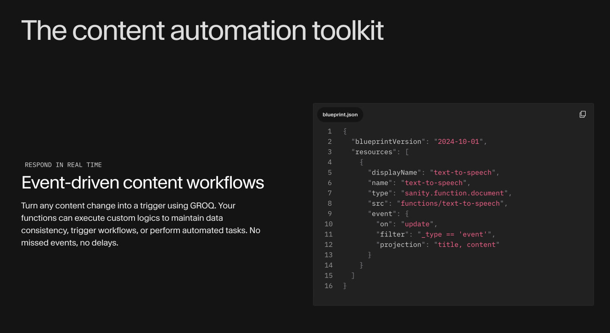Copy the blueprint.json code snippet
Screen dimensions: 610x333
point(582,114)
